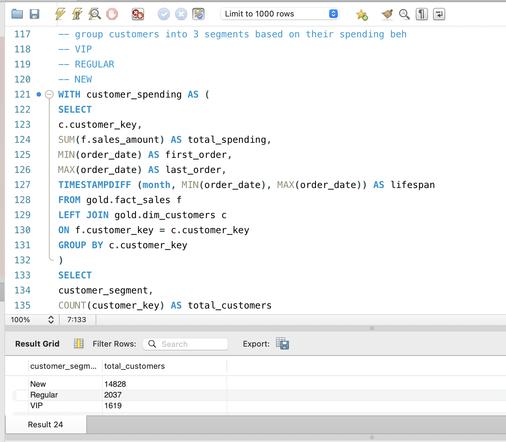Screen dimensions: 506x442
Task: Execute statement under cursor icon
Action: pyautogui.click(x=77, y=14)
